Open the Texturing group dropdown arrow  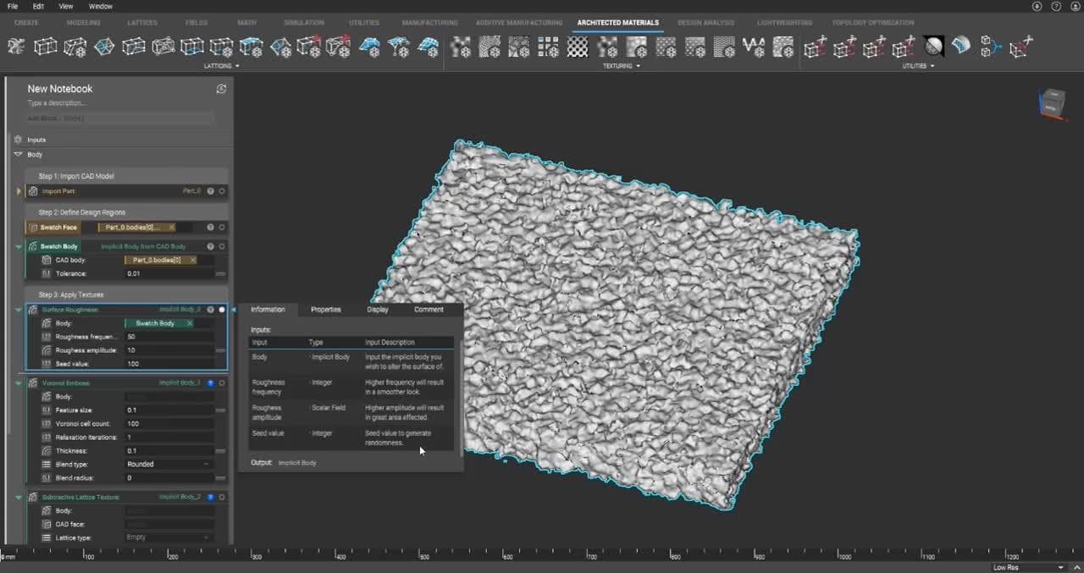[638, 65]
